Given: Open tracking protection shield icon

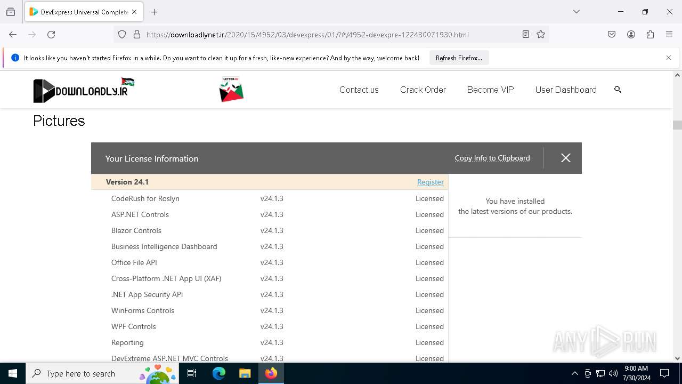Looking at the screenshot, I should tap(122, 35).
